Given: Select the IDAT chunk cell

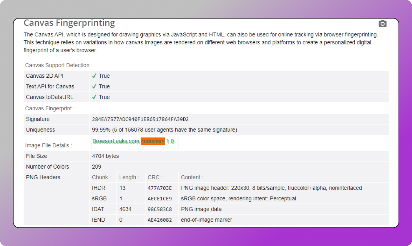Looking at the screenshot, I should (x=98, y=209).
